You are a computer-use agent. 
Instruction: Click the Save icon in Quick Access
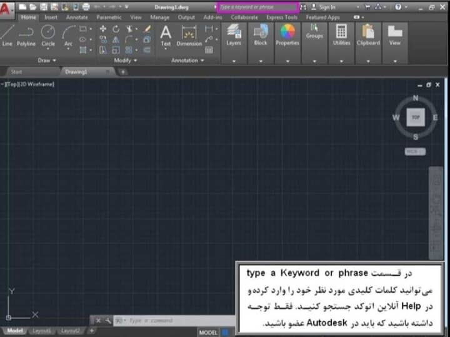44,7
